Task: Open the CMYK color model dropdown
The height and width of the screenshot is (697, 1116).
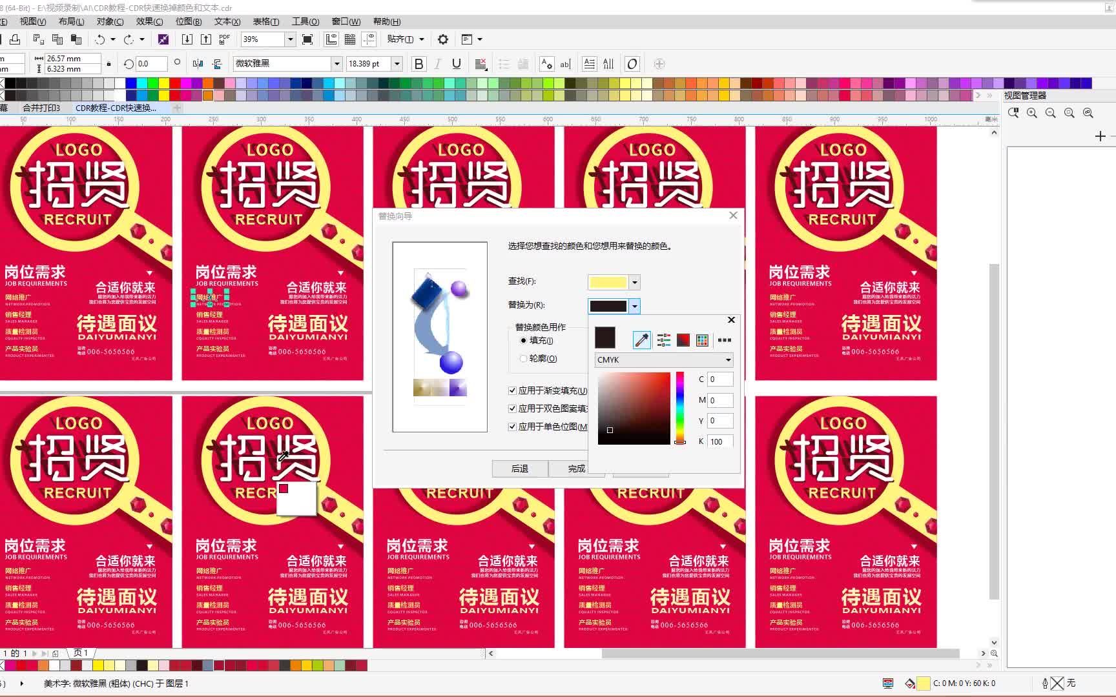Action: 663,360
